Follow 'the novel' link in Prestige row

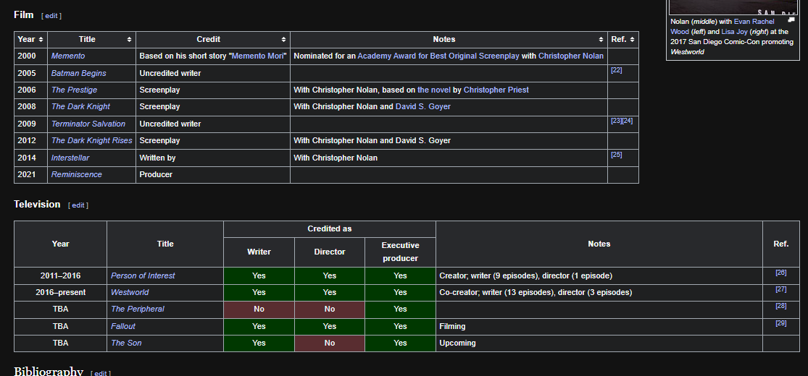pos(434,90)
